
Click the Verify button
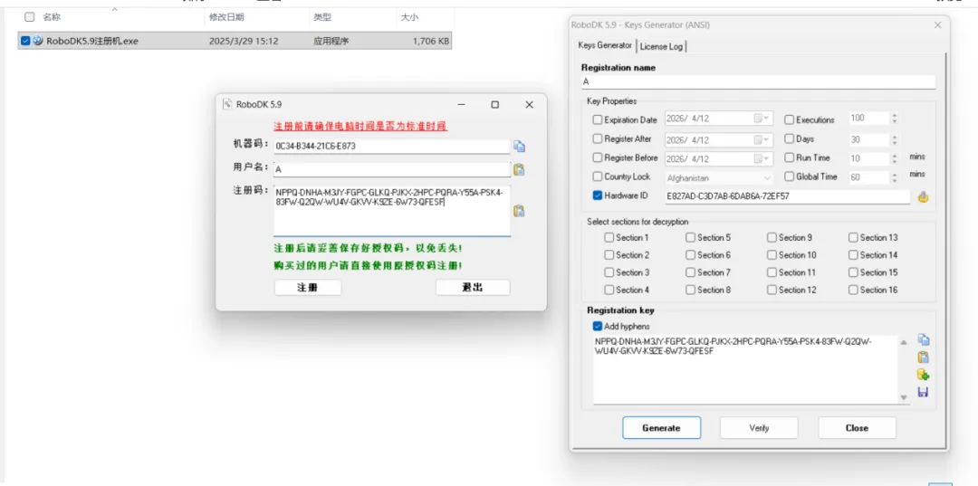point(759,428)
